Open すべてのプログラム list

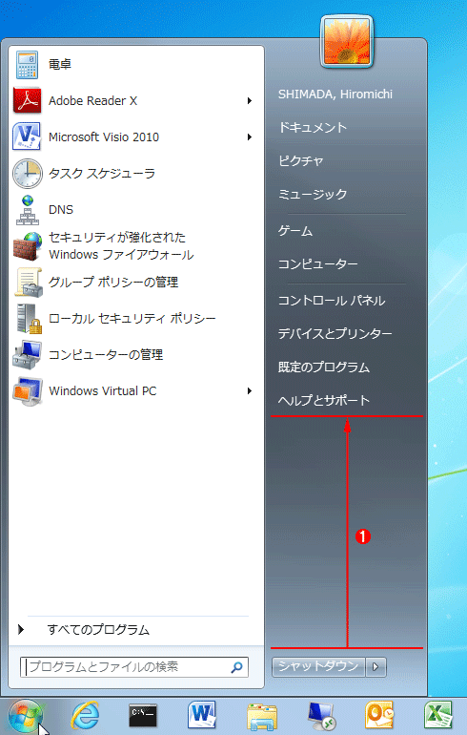98,630
